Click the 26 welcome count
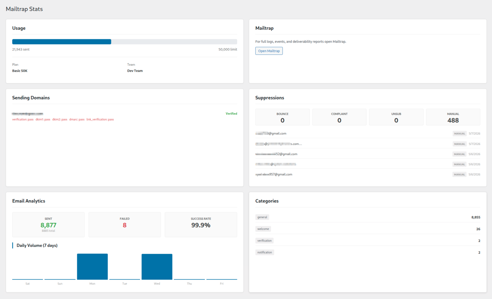This screenshot has height=299, width=492. pos(478,229)
